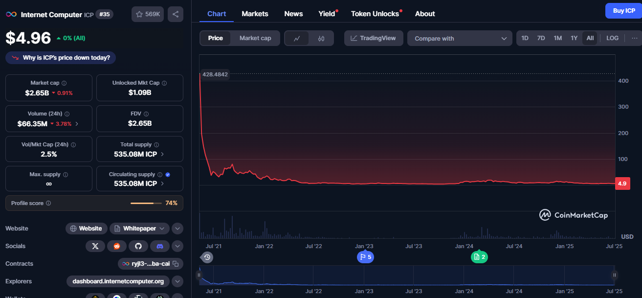Open the Token Unlocks tab
Viewport: 642px width, 298px height.
[375, 14]
